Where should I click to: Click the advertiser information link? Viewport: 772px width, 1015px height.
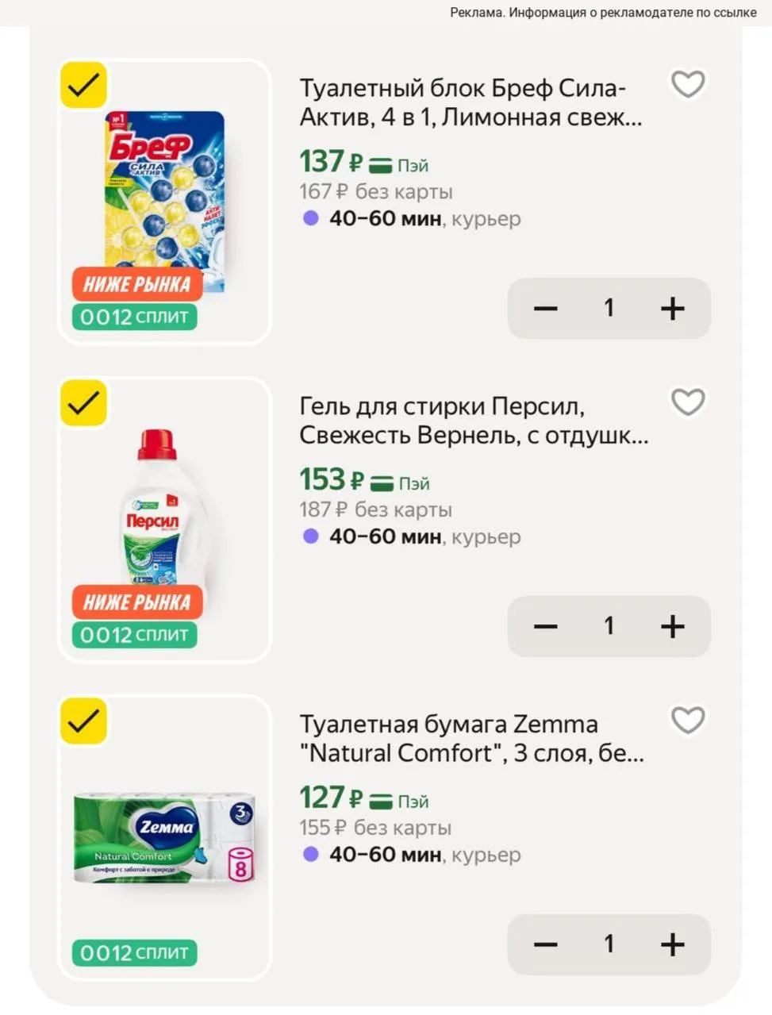[x=603, y=12]
